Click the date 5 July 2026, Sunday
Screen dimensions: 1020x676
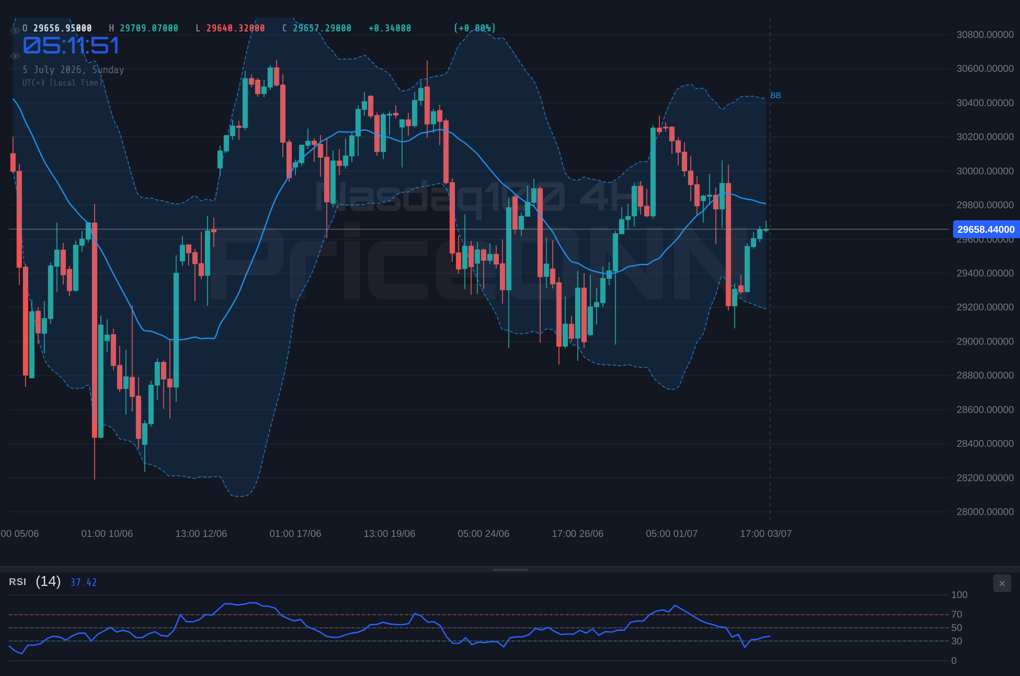[x=73, y=70]
